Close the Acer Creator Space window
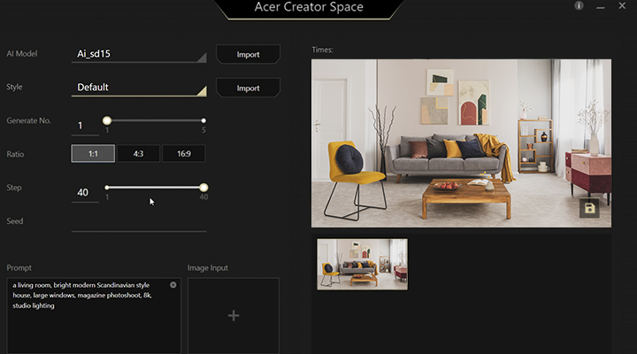The height and width of the screenshot is (354, 637). 621,5
